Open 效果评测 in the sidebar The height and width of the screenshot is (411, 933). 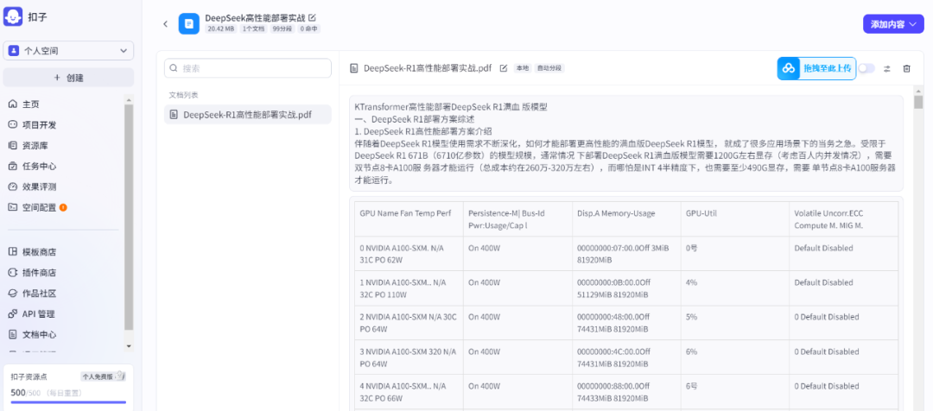pyautogui.click(x=39, y=187)
